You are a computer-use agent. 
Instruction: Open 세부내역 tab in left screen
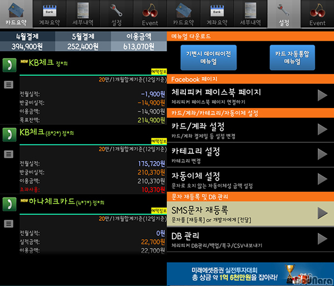click(83, 14)
